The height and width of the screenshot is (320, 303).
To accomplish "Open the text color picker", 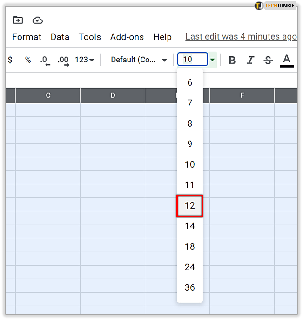I will point(287,60).
